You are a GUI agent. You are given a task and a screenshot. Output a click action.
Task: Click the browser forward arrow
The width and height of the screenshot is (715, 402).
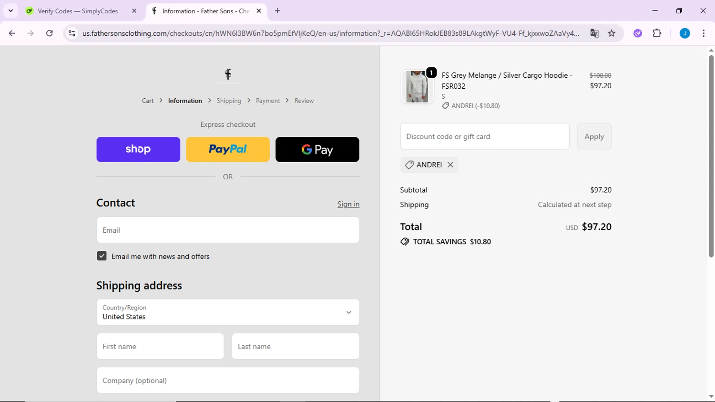[x=31, y=33]
